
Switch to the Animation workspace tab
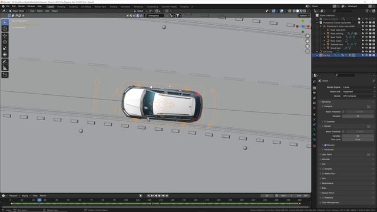125,6
